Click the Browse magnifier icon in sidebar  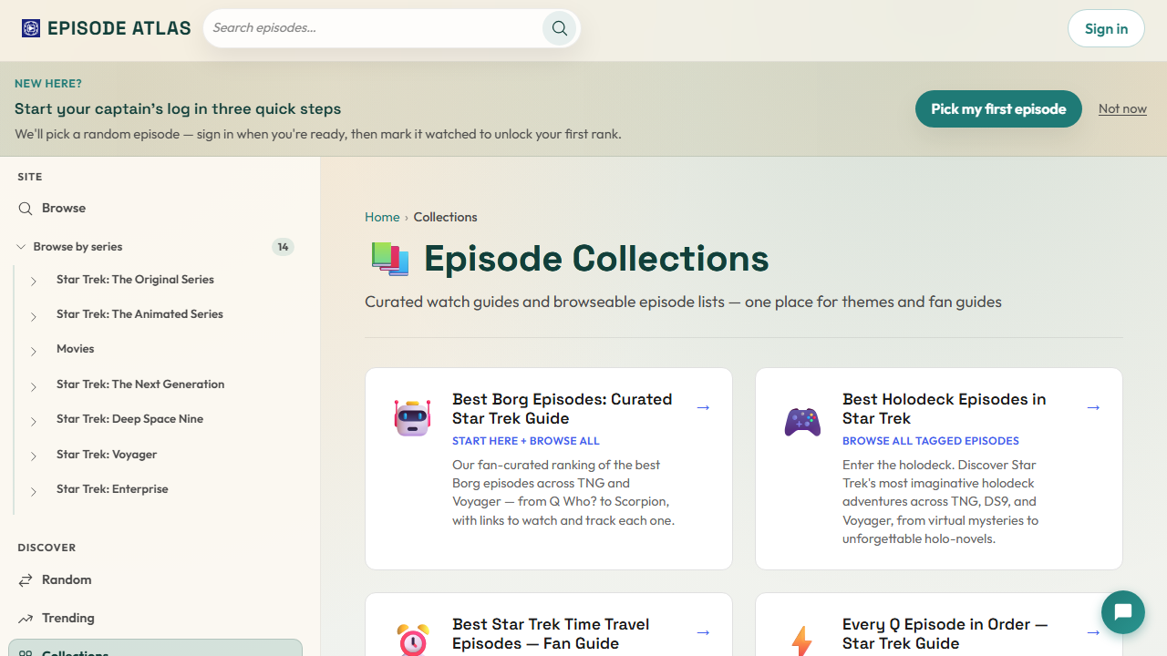pyautogui.click(x=26, y=209)
